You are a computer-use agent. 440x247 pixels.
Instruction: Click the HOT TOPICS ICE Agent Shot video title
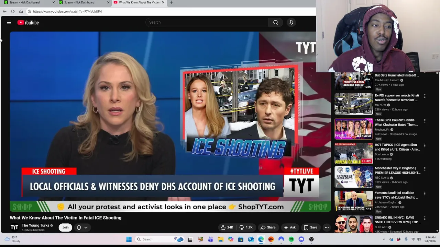(x=397, y=147)
